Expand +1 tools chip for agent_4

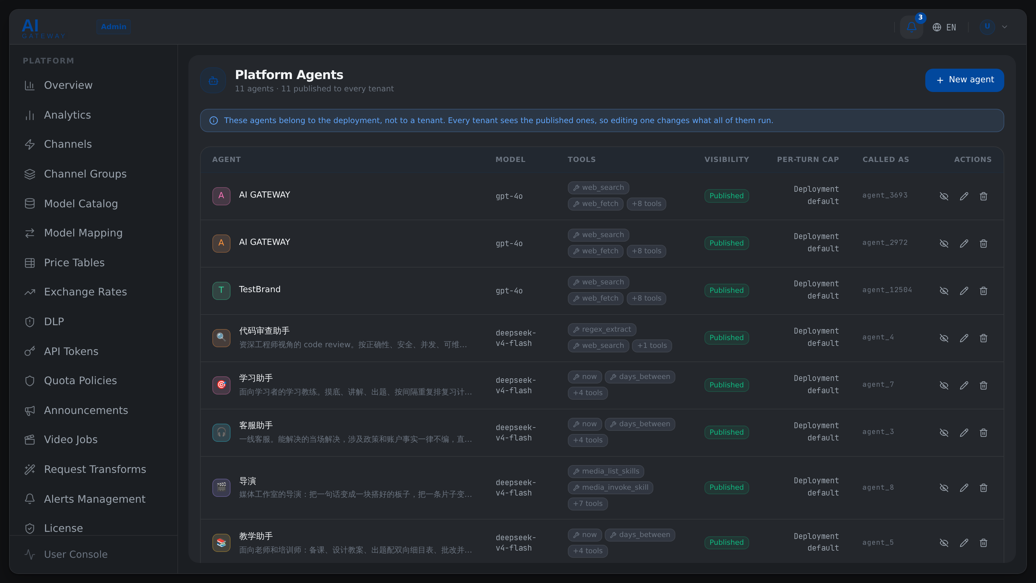coord(652,346)
